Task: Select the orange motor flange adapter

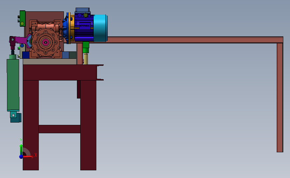Action: (72, 29)
